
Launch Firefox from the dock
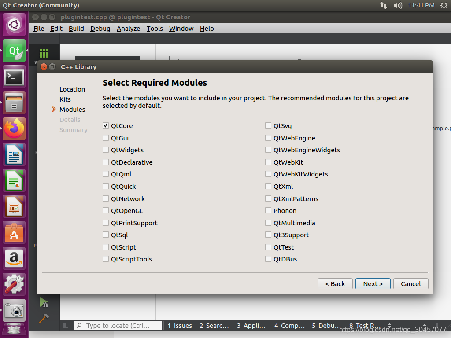[x=14, y=129]
